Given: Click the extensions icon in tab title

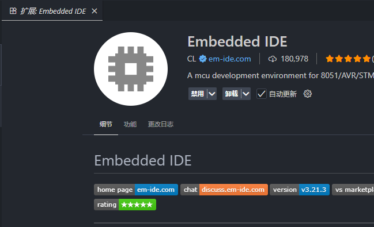Looking at the screenshot, I should [x=13, y=11].
